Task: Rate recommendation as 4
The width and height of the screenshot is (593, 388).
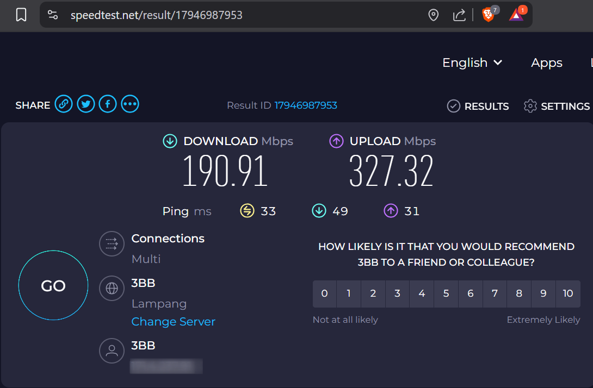Action: 422,293
